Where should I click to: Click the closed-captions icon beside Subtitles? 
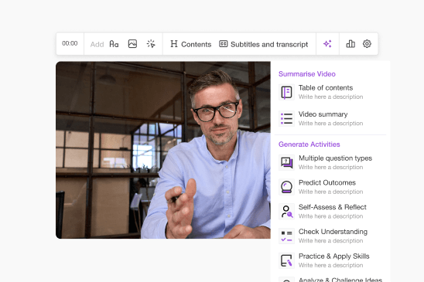click(x=224, y=44)
